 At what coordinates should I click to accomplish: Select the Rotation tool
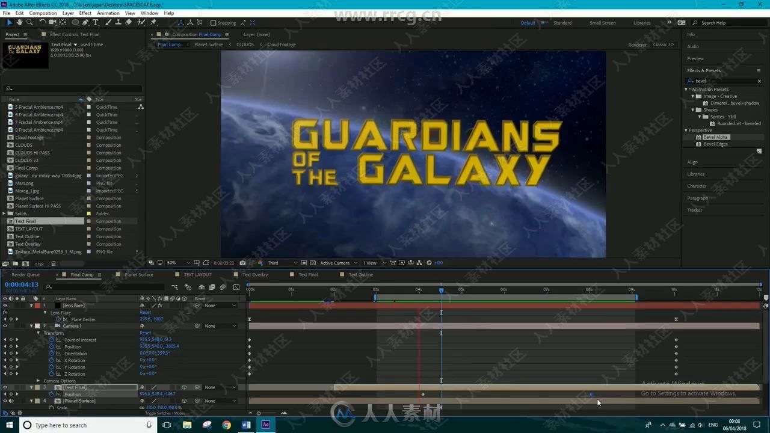tap(42, 22)
